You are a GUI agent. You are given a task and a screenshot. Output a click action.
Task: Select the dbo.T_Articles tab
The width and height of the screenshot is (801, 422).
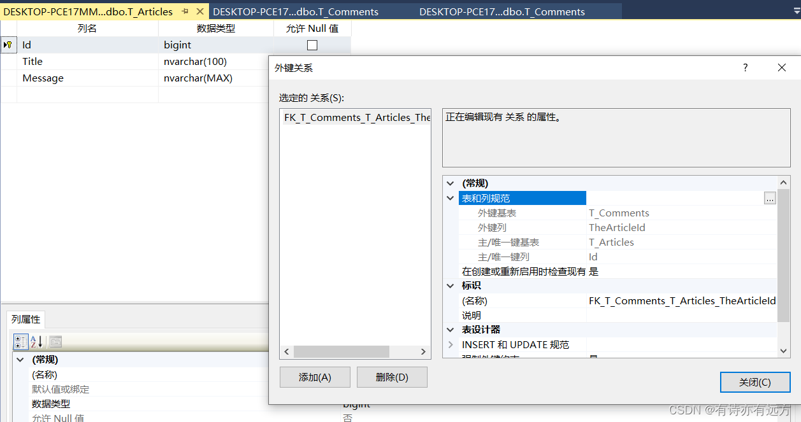click(89, 11)
